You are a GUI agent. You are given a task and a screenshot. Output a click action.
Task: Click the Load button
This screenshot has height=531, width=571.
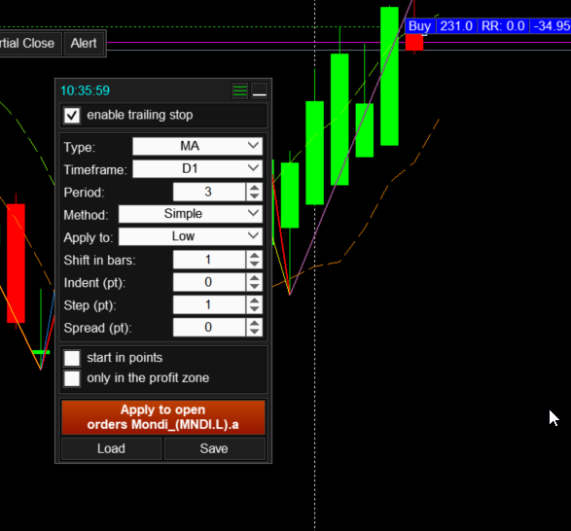pyautogui.click(x=112, y=448)
